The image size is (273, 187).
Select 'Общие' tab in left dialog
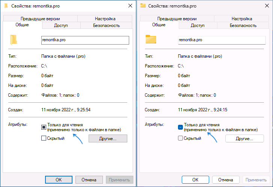click(x=22, y=25)
